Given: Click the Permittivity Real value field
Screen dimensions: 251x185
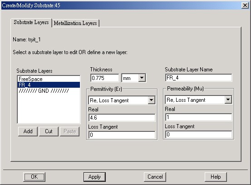Looking at the screenshot, I should 122,118.
